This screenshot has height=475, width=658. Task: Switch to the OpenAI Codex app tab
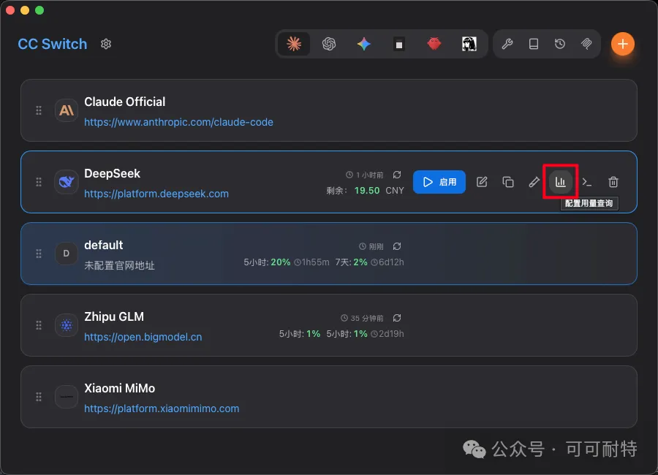pyautogui.click(x=329, y=44)
